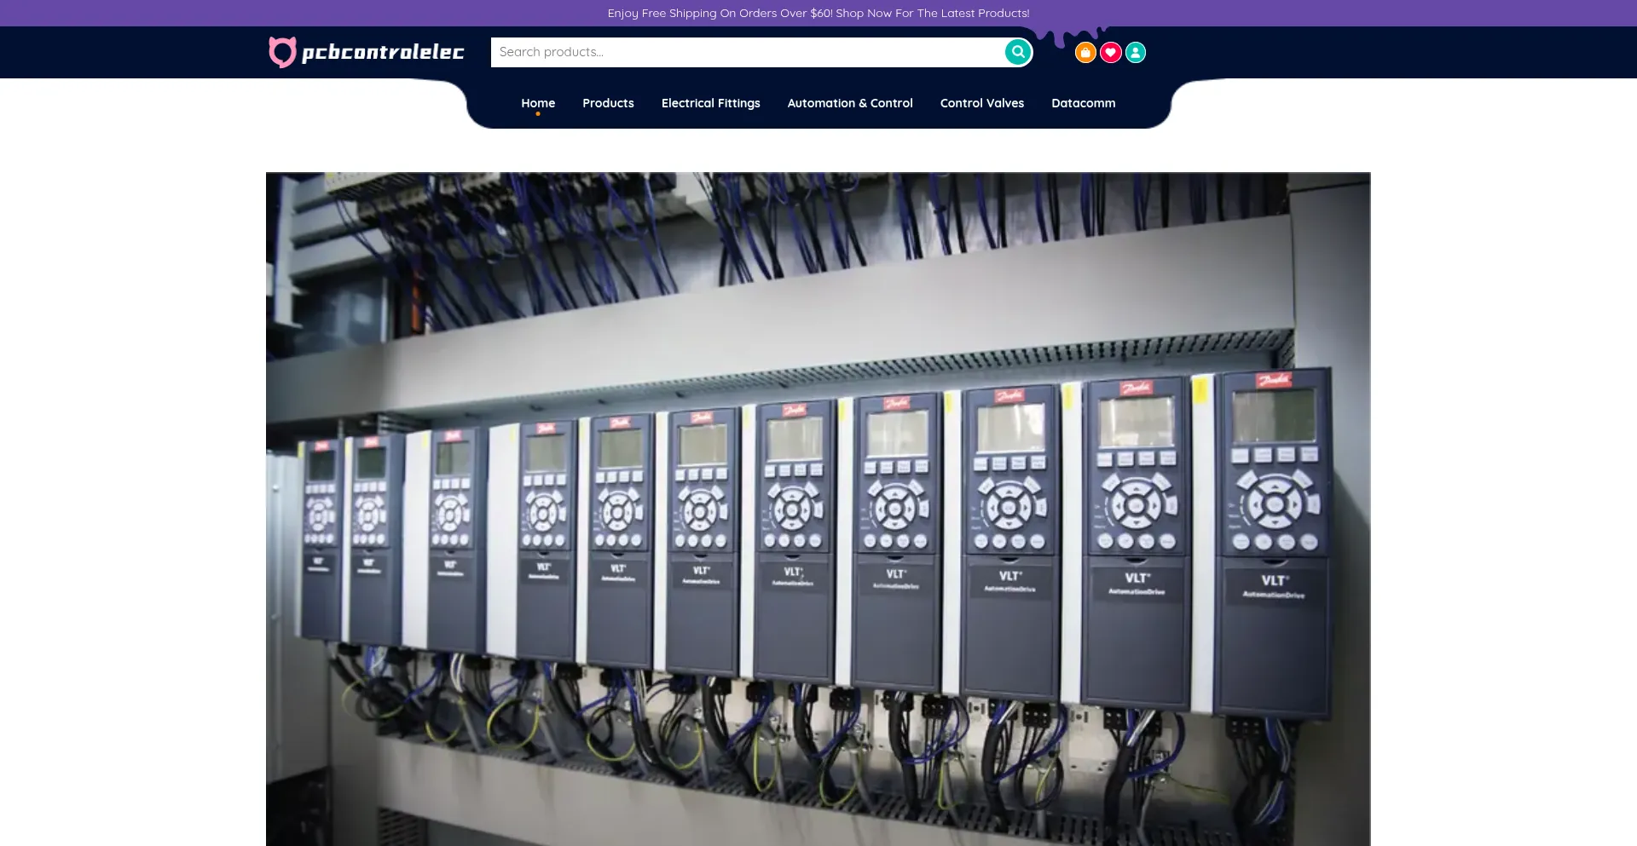The width and height of the screenshot is (1637, 846).
Task: Focus the Search products input field
Action: [x=746, y=52]
